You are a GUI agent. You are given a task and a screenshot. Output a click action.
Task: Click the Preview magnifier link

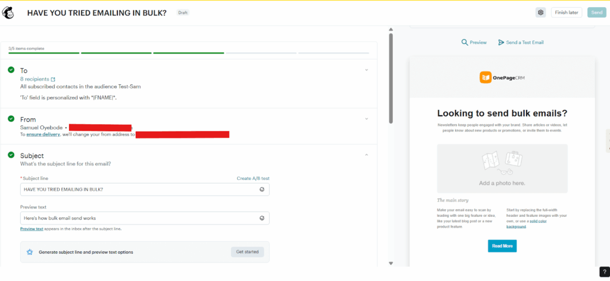click(x=474, y=42)
